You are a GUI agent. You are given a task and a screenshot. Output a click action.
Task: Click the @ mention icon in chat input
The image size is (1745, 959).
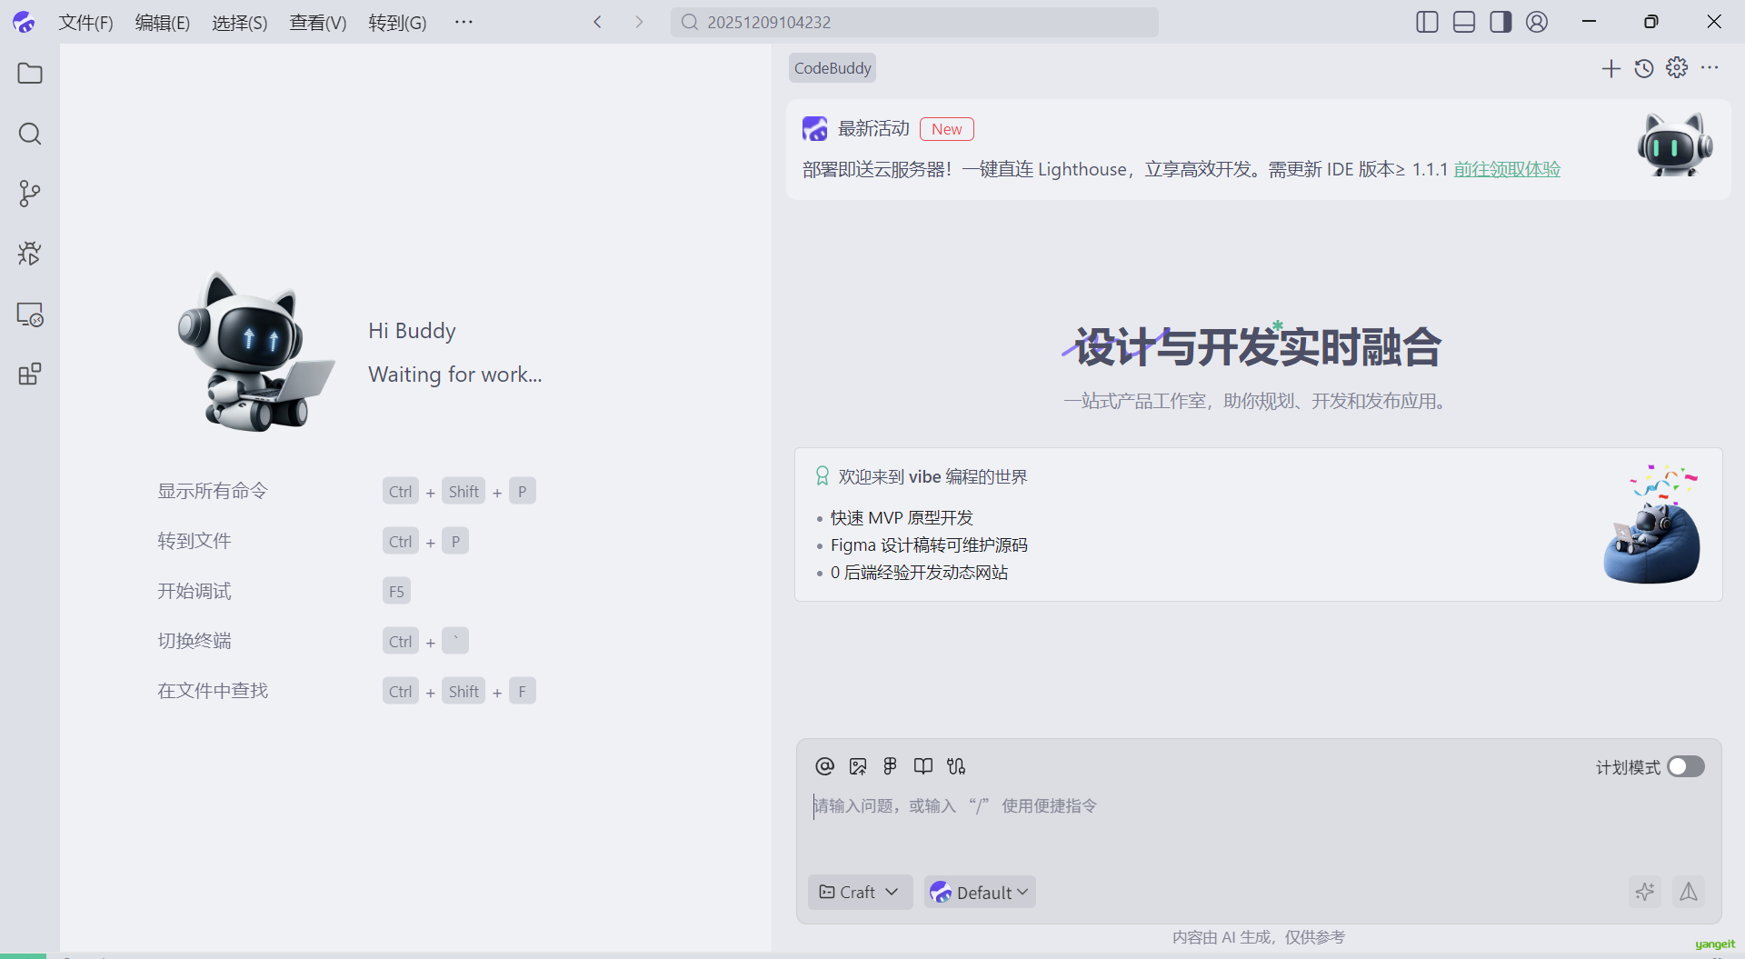[824, 766]
